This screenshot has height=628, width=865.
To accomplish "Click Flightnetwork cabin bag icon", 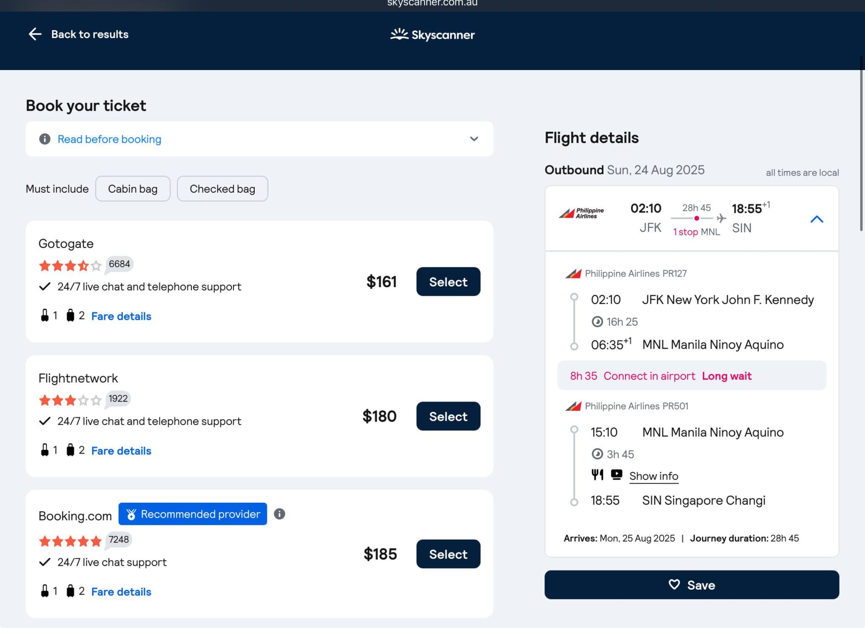I will click(45, 450).
